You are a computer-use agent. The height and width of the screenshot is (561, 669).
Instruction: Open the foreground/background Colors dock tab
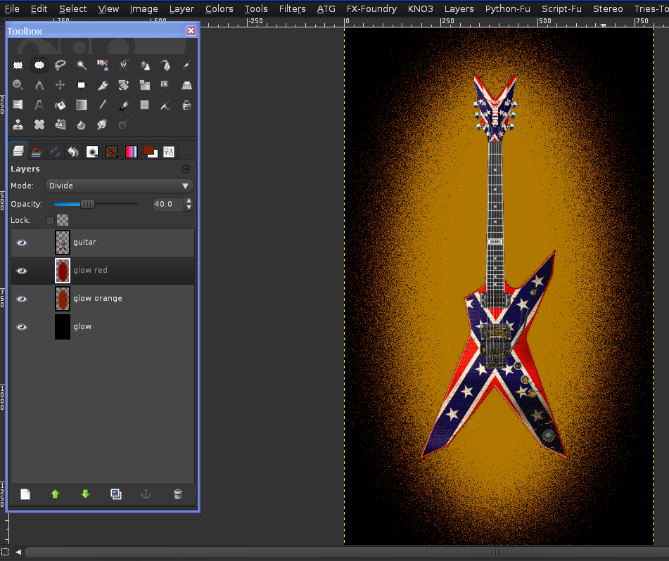(x=151, y=152)
